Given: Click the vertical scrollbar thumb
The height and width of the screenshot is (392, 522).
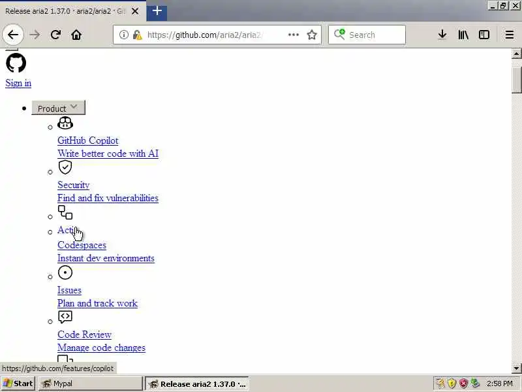Looking at the screenshot, I should coord(516,80).
